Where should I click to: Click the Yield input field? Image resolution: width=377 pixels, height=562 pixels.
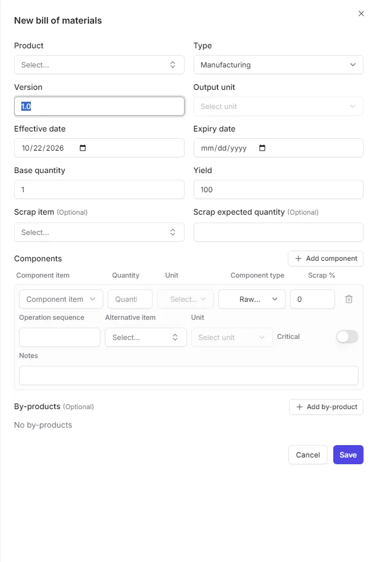[278, 189]
